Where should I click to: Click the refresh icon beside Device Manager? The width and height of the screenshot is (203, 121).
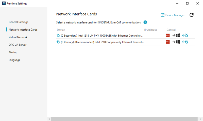192,15
